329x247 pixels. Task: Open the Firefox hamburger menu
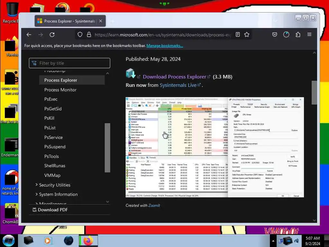point(309,34)
